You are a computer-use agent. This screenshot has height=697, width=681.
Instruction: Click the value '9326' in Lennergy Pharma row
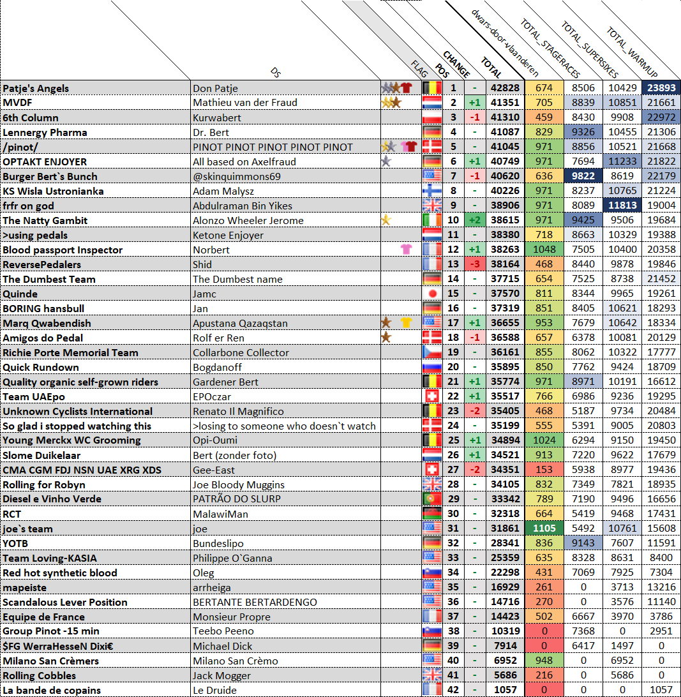(583, 131)
